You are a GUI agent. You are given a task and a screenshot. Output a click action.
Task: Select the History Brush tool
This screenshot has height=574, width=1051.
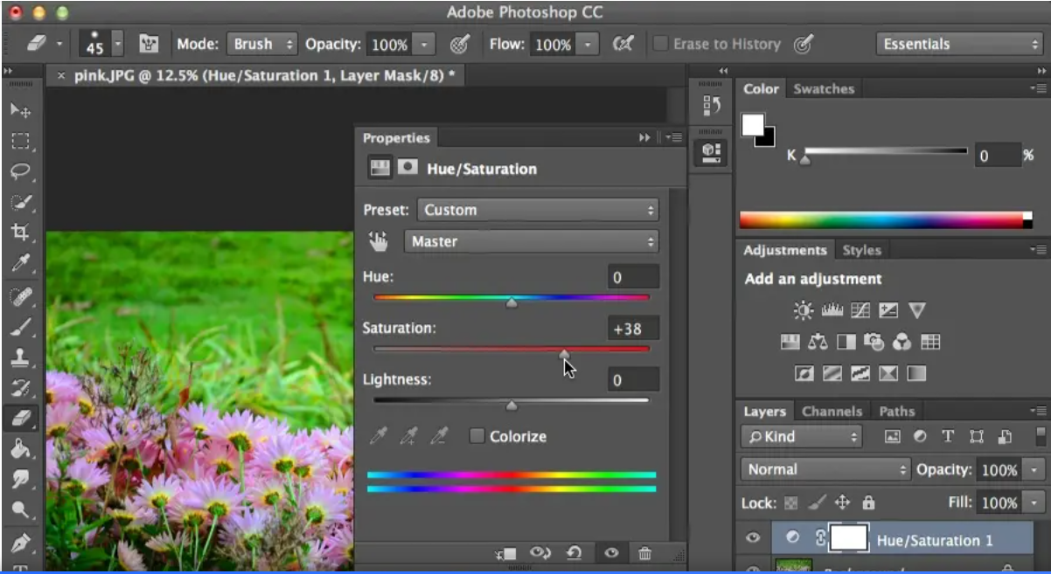20,389
